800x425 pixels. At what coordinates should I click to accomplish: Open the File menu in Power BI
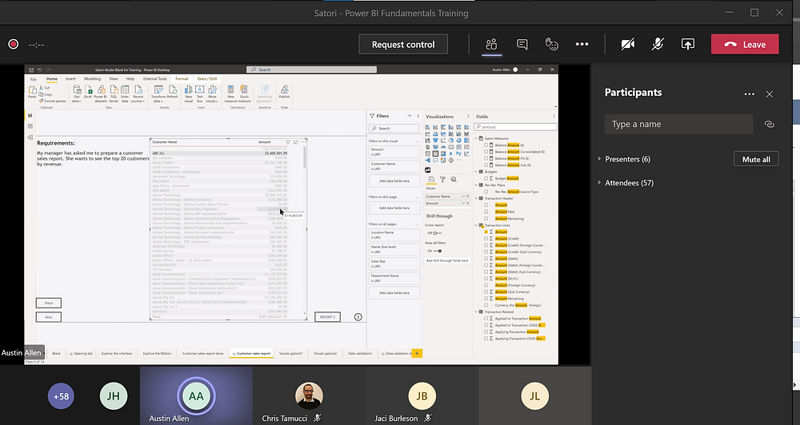(x=33, y=79)
